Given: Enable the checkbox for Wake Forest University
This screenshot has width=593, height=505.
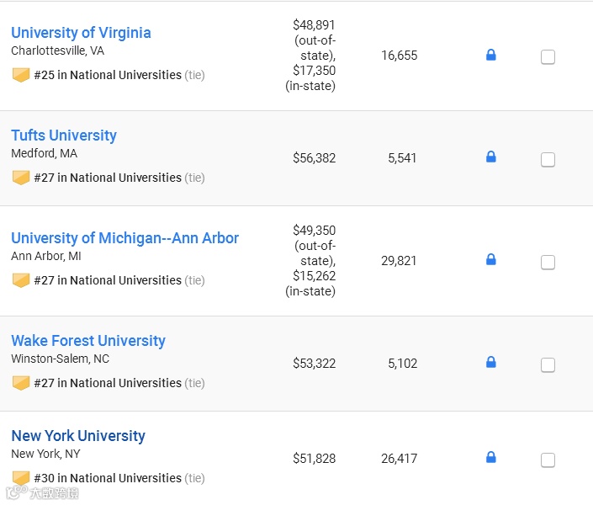Looking at the screenshot, I should [x=548, y=365].
